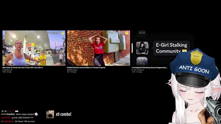The width and height of the screenshot is (221, 124).
Task: Open the 'Mom Gets So Drunk' video thumbnail
Action: pos(34,48)
